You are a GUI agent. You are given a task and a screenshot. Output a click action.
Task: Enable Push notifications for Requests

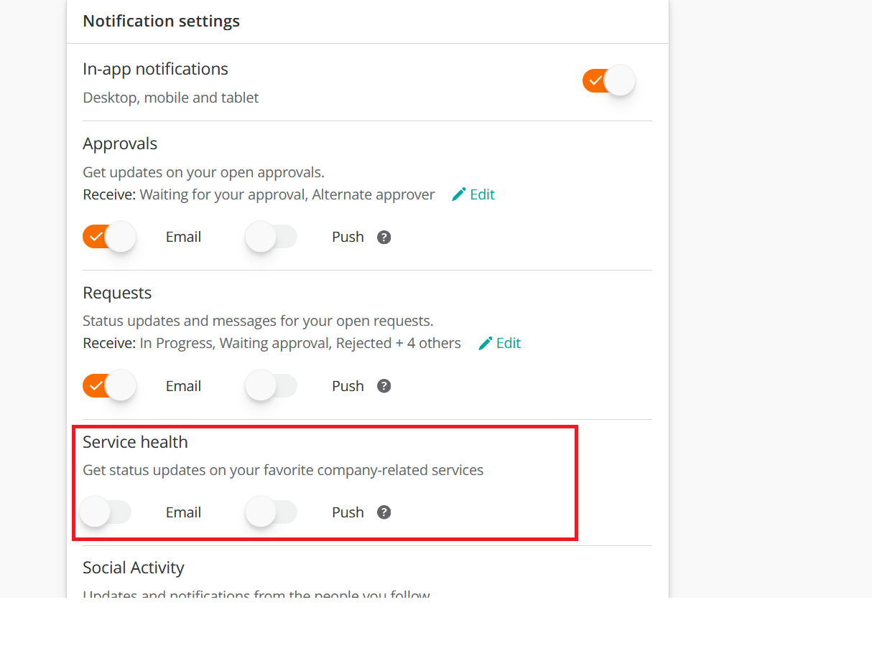(x=272, y=386)
